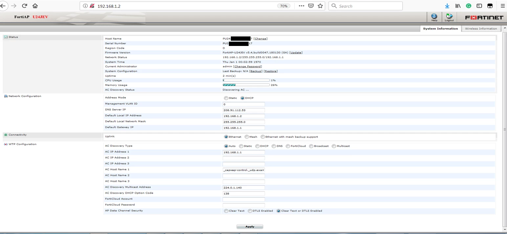Click the AC Host Name 1 field

coord(244,170)
